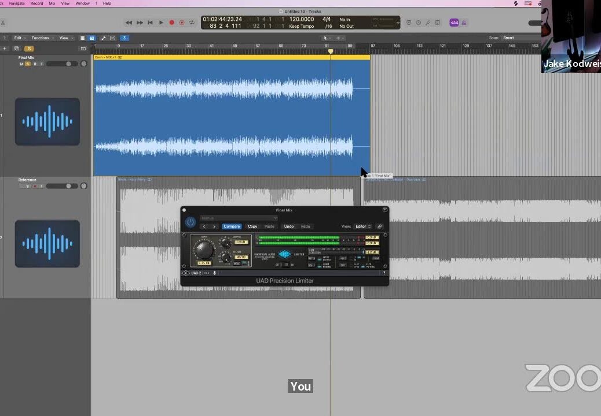
Task: Open the Window menu
Action: tap(82, 3)
